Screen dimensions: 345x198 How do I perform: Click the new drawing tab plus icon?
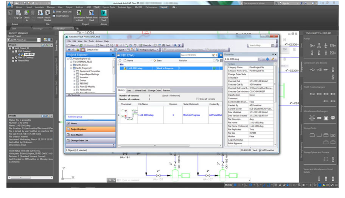coord(77,29)
